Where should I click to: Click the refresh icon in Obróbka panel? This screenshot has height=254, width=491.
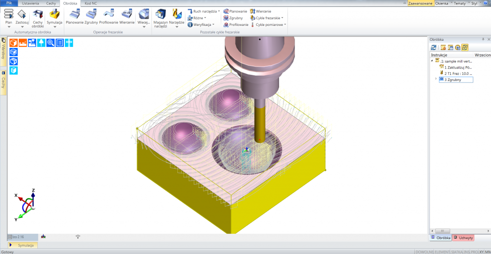[434, 47]
